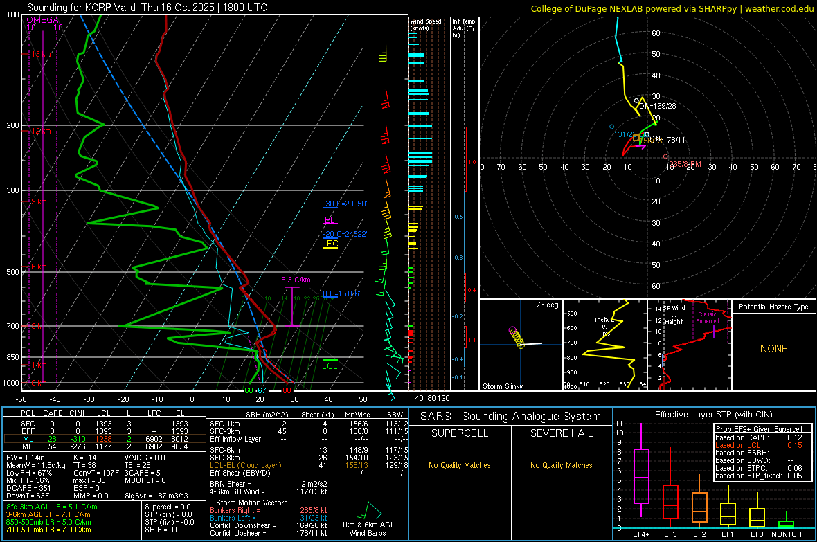Click the 'Supercell = 0.0' composite value
Viewport: 817px width, 542px height.
[168, 507]
